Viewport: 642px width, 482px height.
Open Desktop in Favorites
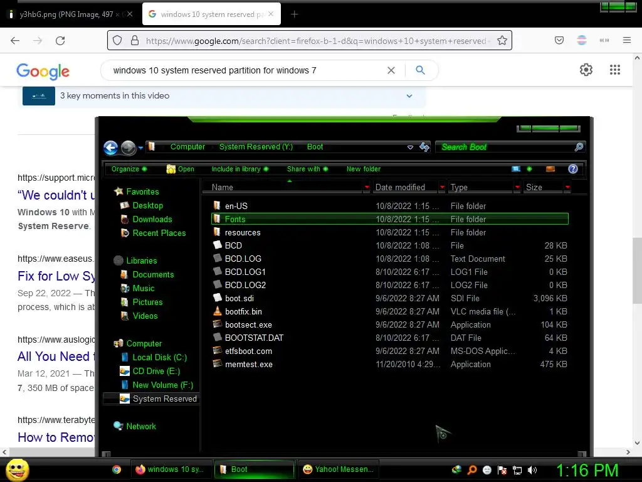point(147,205)
